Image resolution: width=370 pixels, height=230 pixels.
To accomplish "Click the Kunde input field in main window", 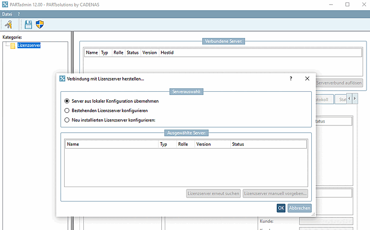I will tap(326, 221).
